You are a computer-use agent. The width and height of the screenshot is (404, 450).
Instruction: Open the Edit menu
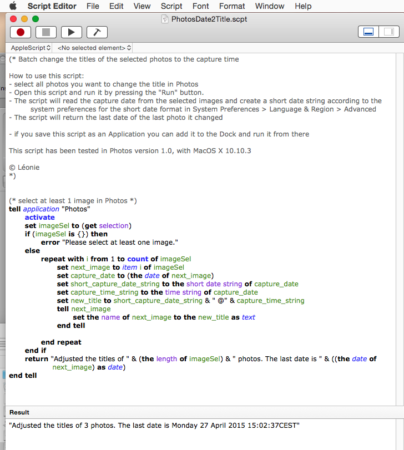(x=116, y=6)
